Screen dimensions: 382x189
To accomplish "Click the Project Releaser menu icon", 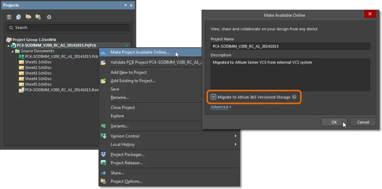I will (x=103, y=163).
